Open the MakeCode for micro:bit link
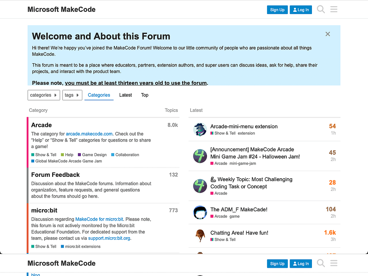This screenshot has height=276, width=368. coord(99,219)
